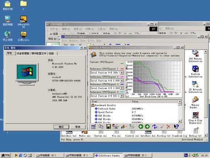
Task: Switch to the 性能 tab
Action: tap(51, 53)
